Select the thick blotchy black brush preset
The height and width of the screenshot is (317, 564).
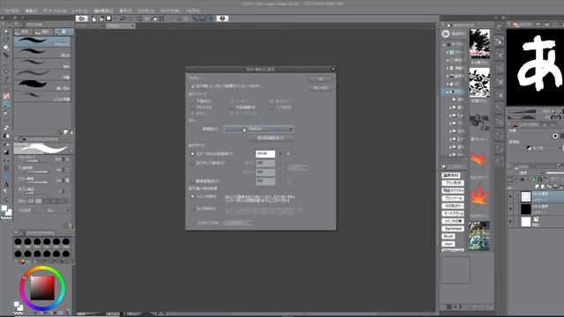click(42, 85)
